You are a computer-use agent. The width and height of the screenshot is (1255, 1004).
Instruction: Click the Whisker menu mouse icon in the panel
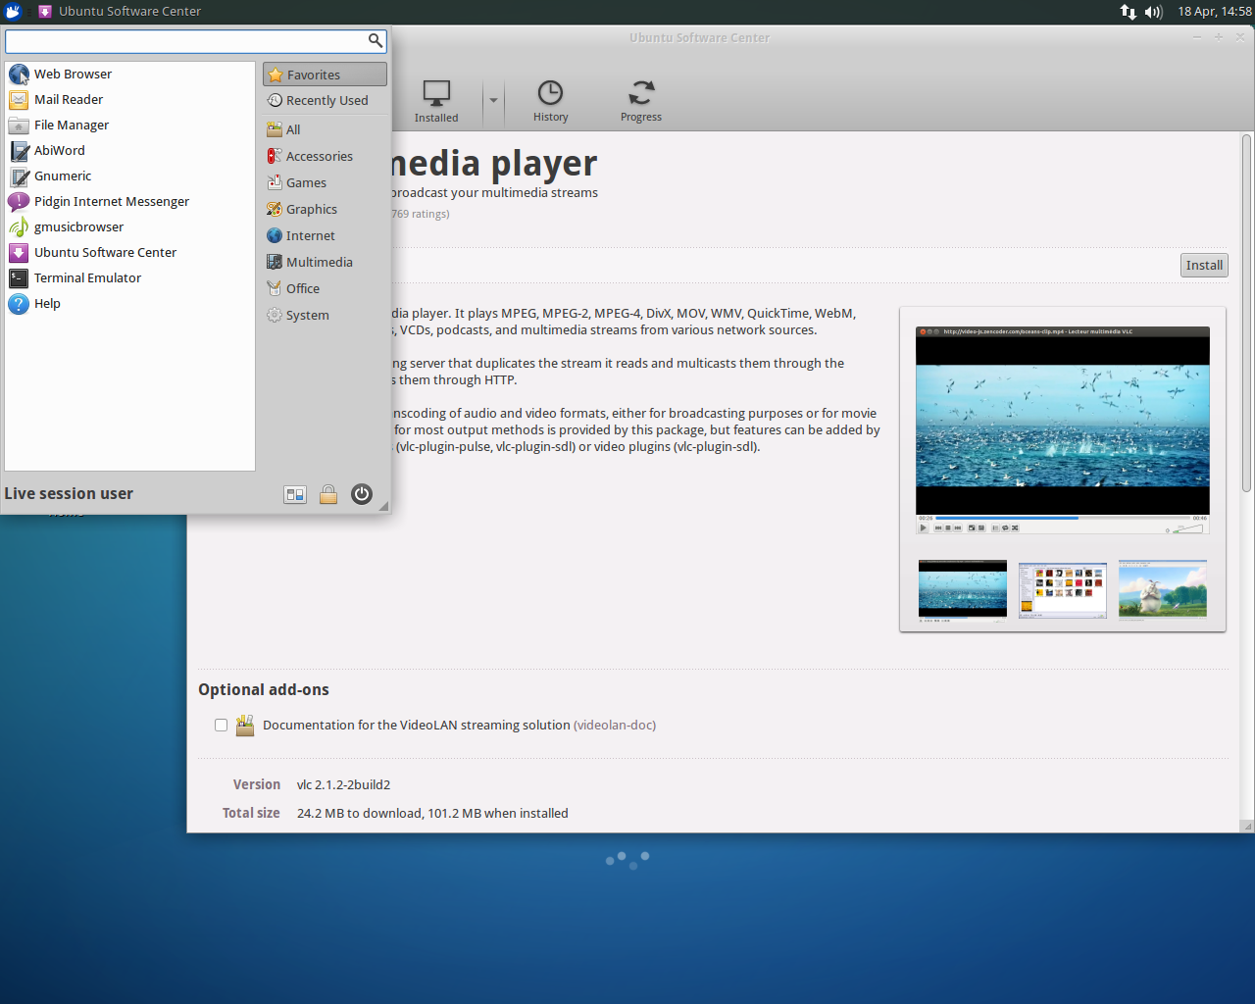(14, 12)
